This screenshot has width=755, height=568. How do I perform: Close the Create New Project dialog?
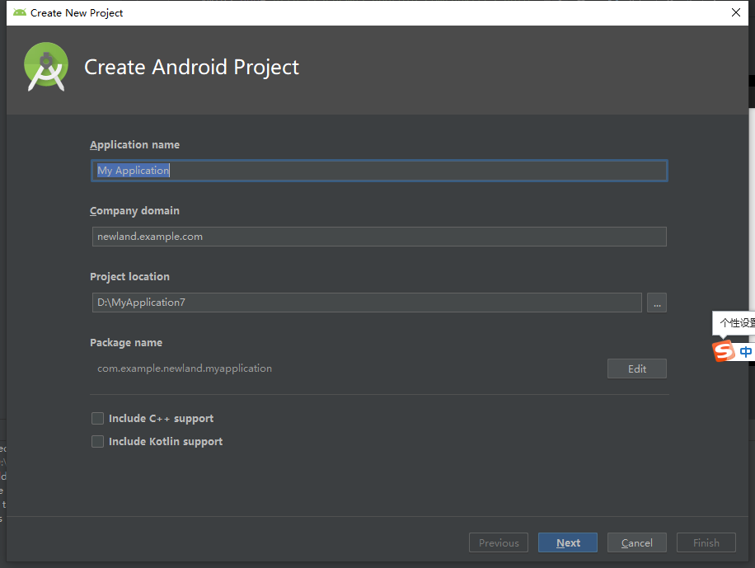pos(734,12)
